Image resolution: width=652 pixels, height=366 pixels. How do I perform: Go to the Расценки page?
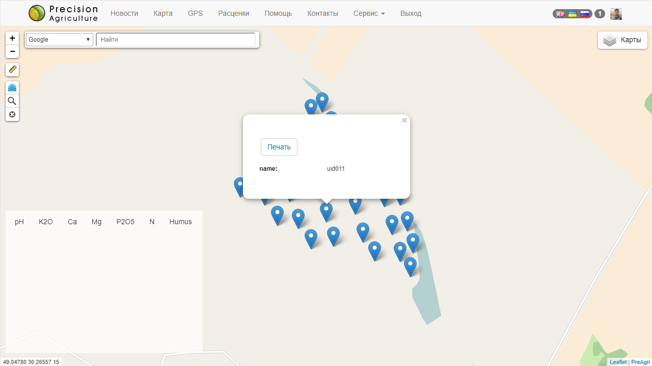233,13
